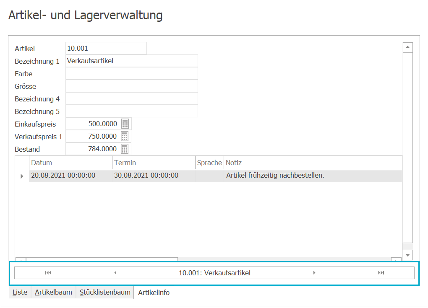Click the Bestand value 784.0000
This screenshot has width=428, height=308.
[102, 149]
